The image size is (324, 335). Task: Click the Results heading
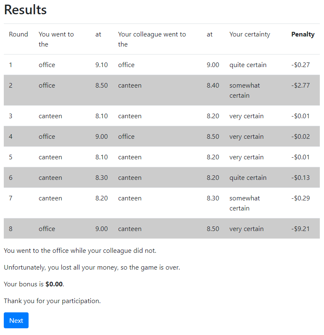pyautogui.click(x=25, y=10)
